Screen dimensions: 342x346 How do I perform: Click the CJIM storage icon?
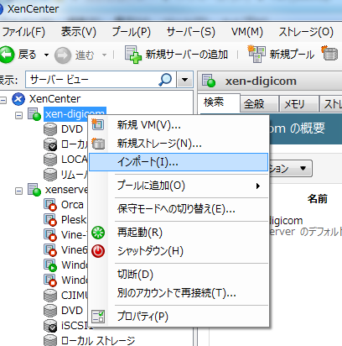[50, 296]
